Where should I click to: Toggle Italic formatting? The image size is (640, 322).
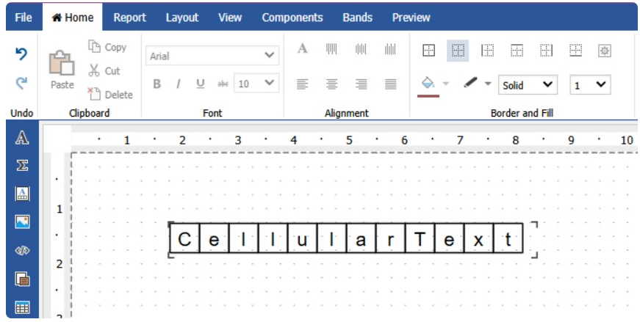pos(179,84)
